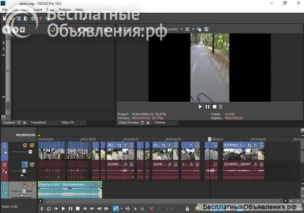Click the grid overlays icon above preview

pos(187,29)
